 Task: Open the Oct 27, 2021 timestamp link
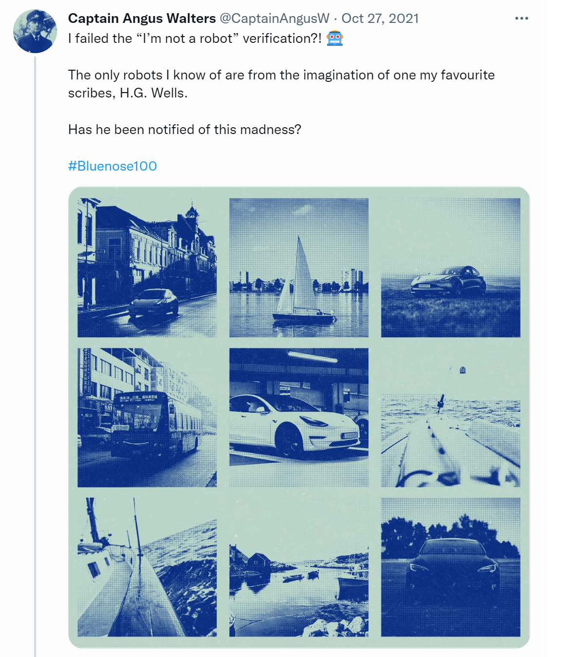(x=380, y=19)
